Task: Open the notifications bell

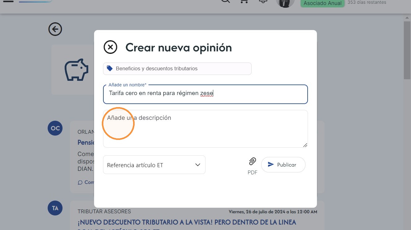Action: [263, 1]
